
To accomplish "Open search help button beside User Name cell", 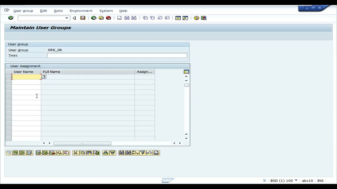I will (43, 77).
